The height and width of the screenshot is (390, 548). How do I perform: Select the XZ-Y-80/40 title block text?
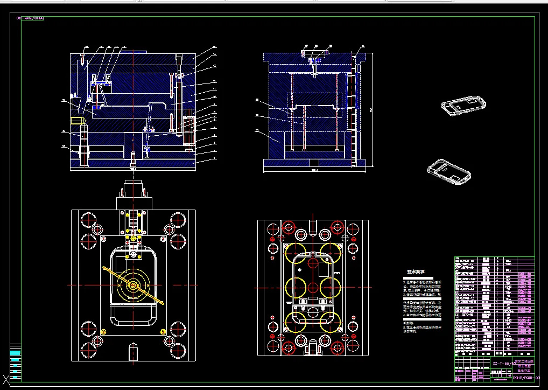[x=504, y=364]
